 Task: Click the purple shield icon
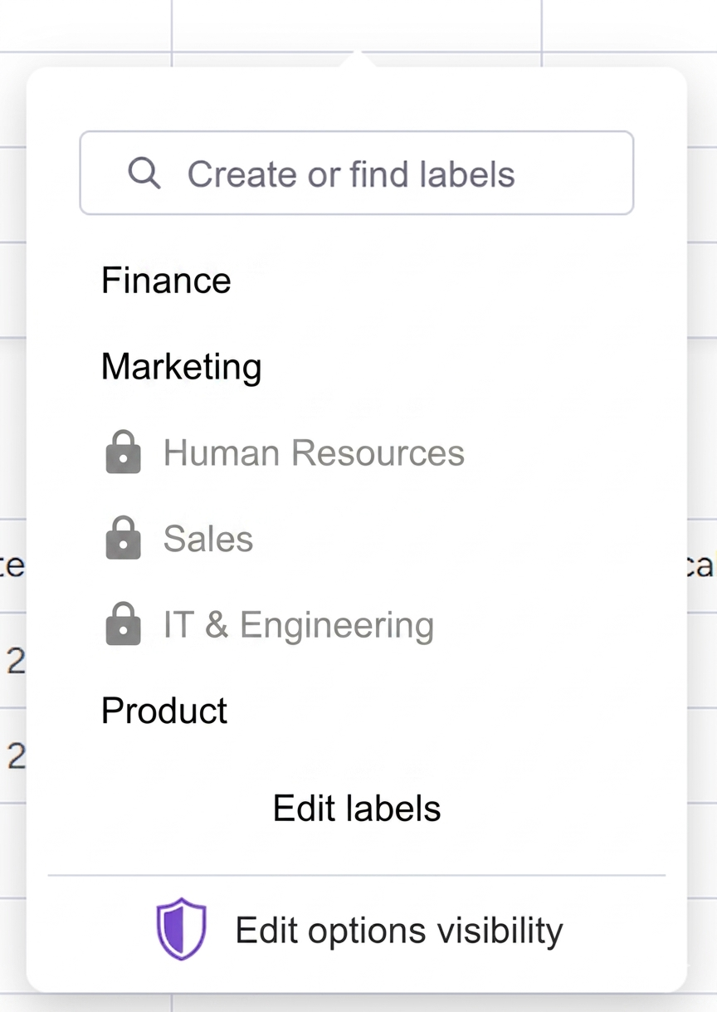(x=181, y=929)
